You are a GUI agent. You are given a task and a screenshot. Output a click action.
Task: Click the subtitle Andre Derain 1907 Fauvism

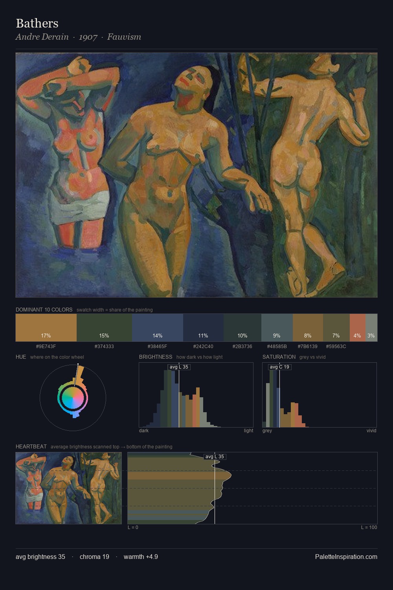[x=78, y=37]
